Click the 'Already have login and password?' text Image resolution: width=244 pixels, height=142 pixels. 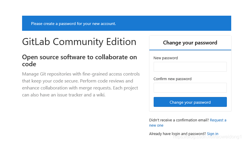[x=177, y=134]
